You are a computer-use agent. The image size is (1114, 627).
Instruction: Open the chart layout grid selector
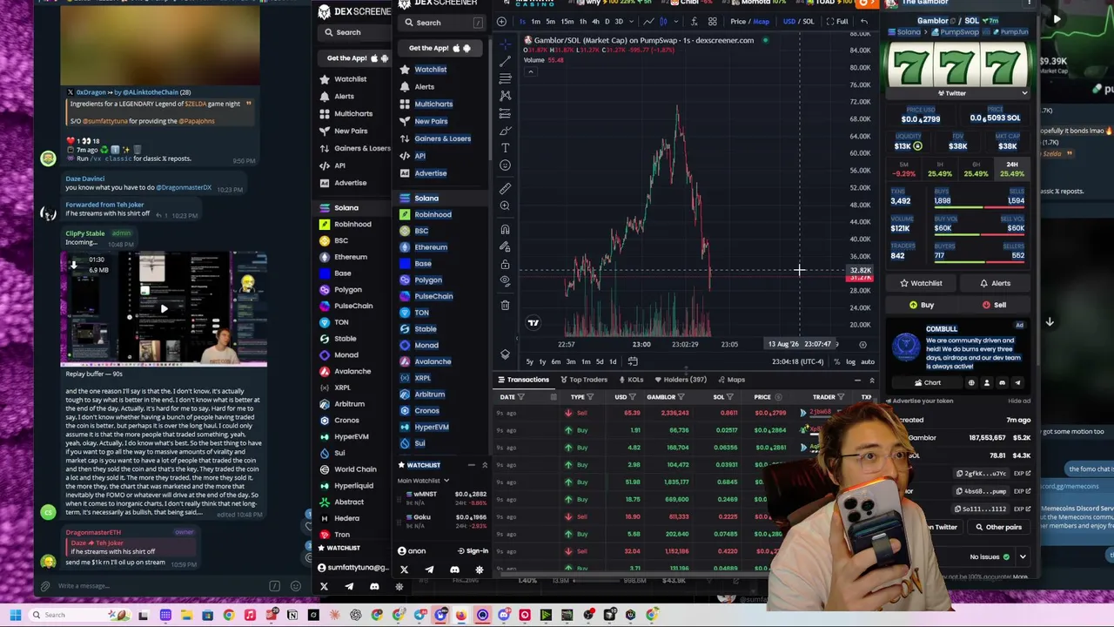point(712,22)
